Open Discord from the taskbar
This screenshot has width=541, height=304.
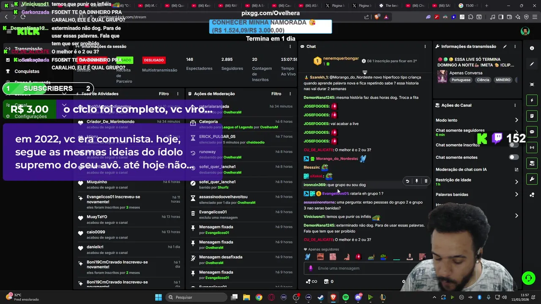[358, 297]
